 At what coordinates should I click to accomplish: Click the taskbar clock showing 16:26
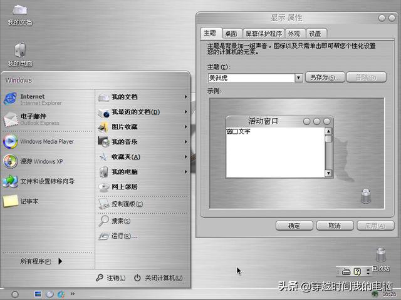389,294
